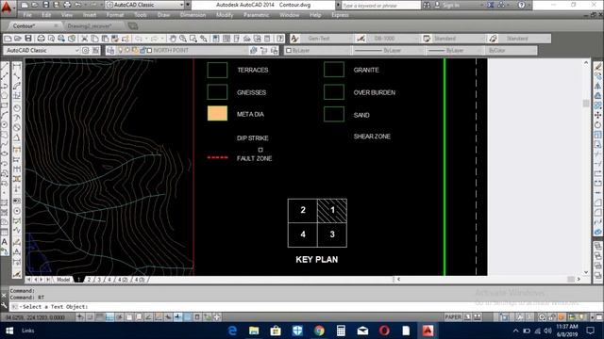Open workspace dropdown in Quick Access toolbar
The width and height of the screenshot is (604, 339).
182,5
